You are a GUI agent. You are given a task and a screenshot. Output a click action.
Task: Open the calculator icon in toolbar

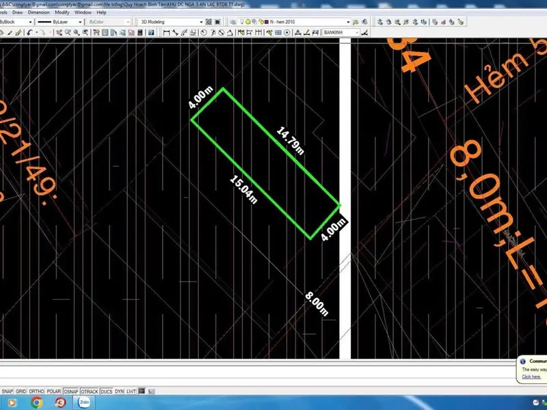140,32
